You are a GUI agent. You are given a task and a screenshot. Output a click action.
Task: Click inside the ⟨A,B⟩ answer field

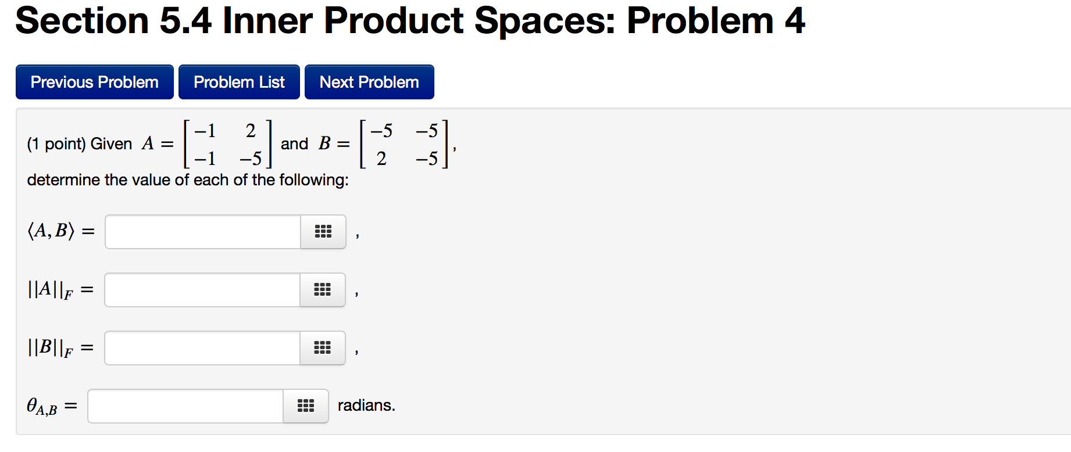(202, 232)
